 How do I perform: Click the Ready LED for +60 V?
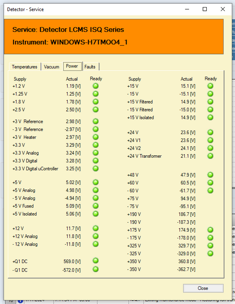coord(211,183)
